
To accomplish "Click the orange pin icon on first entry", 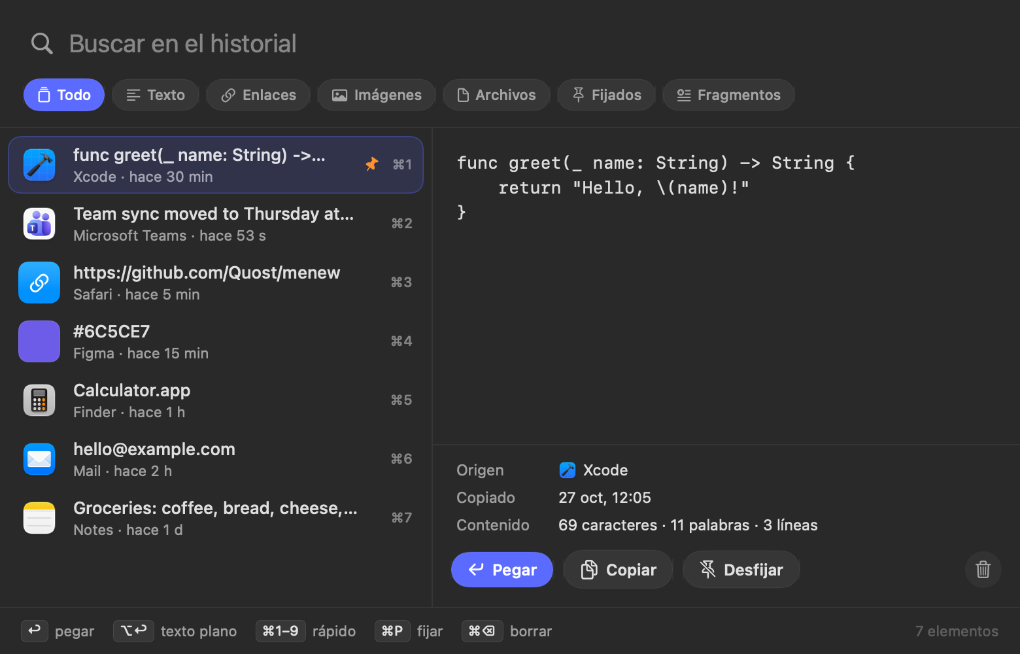I will pyautogui.click(x=371, y=164).
